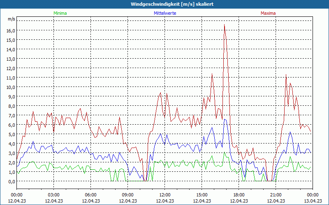329x205 pixels.
Task: Click the 06:00 time axis label
Action: [90, 195]
